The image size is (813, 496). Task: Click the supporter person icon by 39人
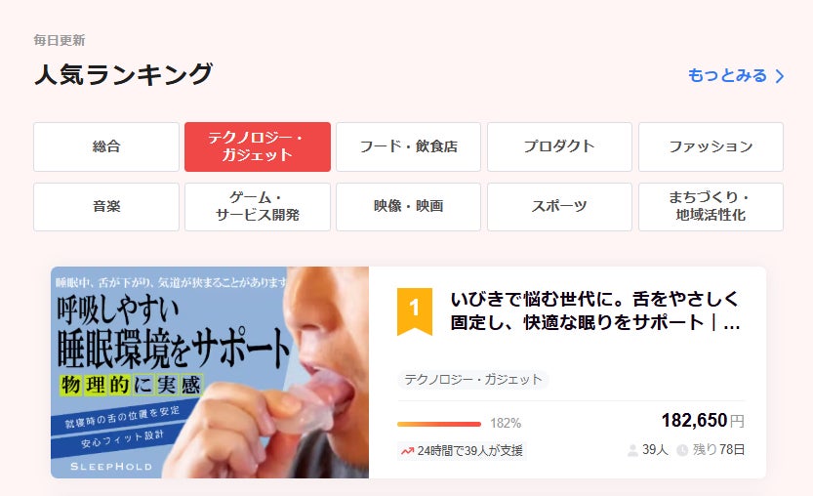[632, 450]
